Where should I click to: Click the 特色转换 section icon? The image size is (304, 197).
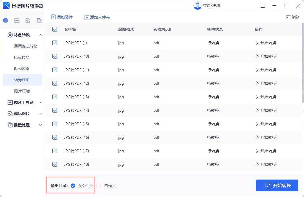click(10, 35)
